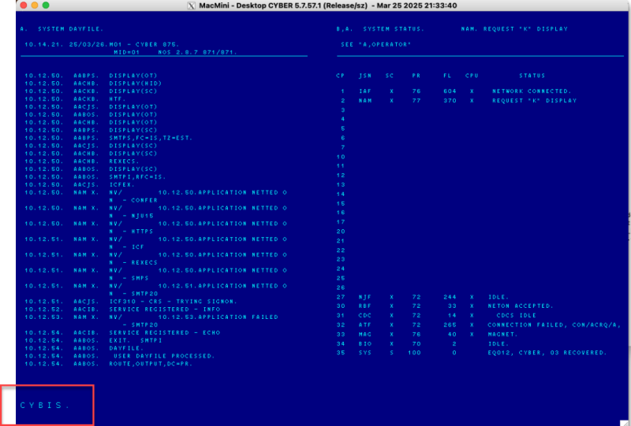
Task: Select the ATF job at control point 32
Action: point(365,324)
